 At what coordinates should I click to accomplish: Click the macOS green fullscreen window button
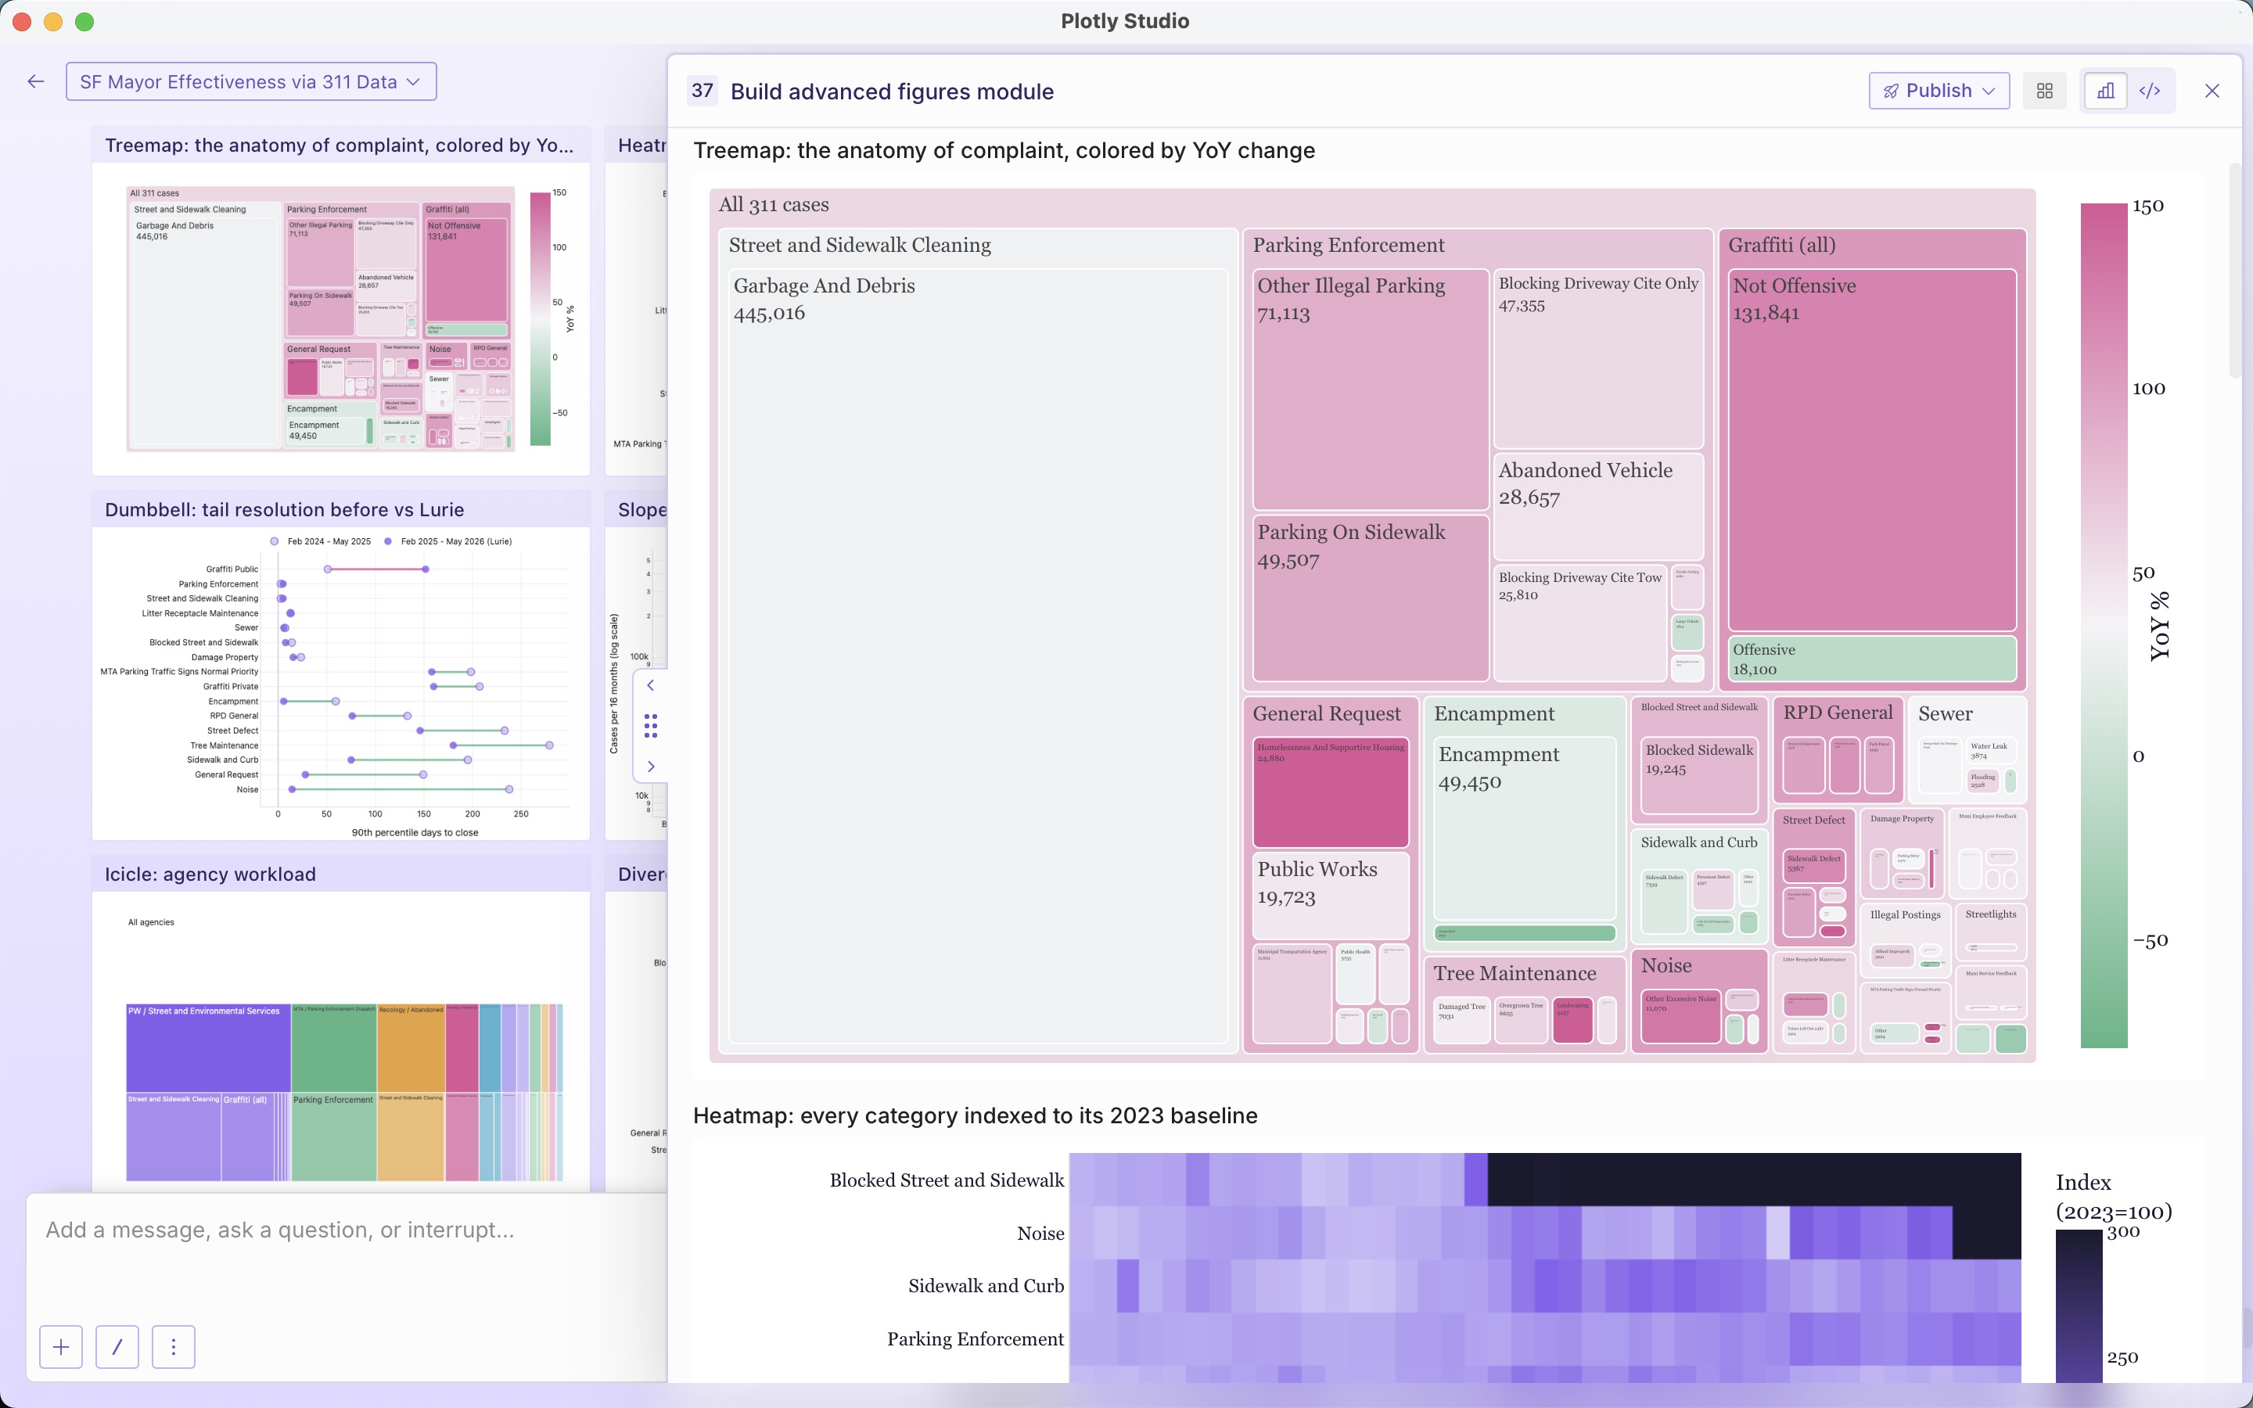tap(84, 21)
